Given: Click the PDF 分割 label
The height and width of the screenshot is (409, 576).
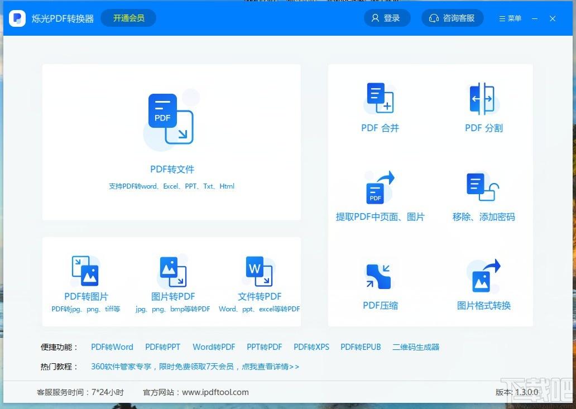Looking at the screenshot, I should pyautogui.click(x=484, y=128).
